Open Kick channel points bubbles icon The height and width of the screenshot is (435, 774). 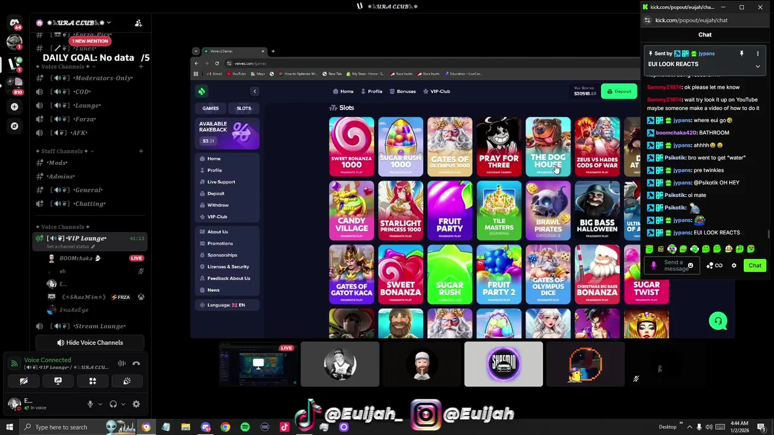pyautogui.click(x=710, y=266)
